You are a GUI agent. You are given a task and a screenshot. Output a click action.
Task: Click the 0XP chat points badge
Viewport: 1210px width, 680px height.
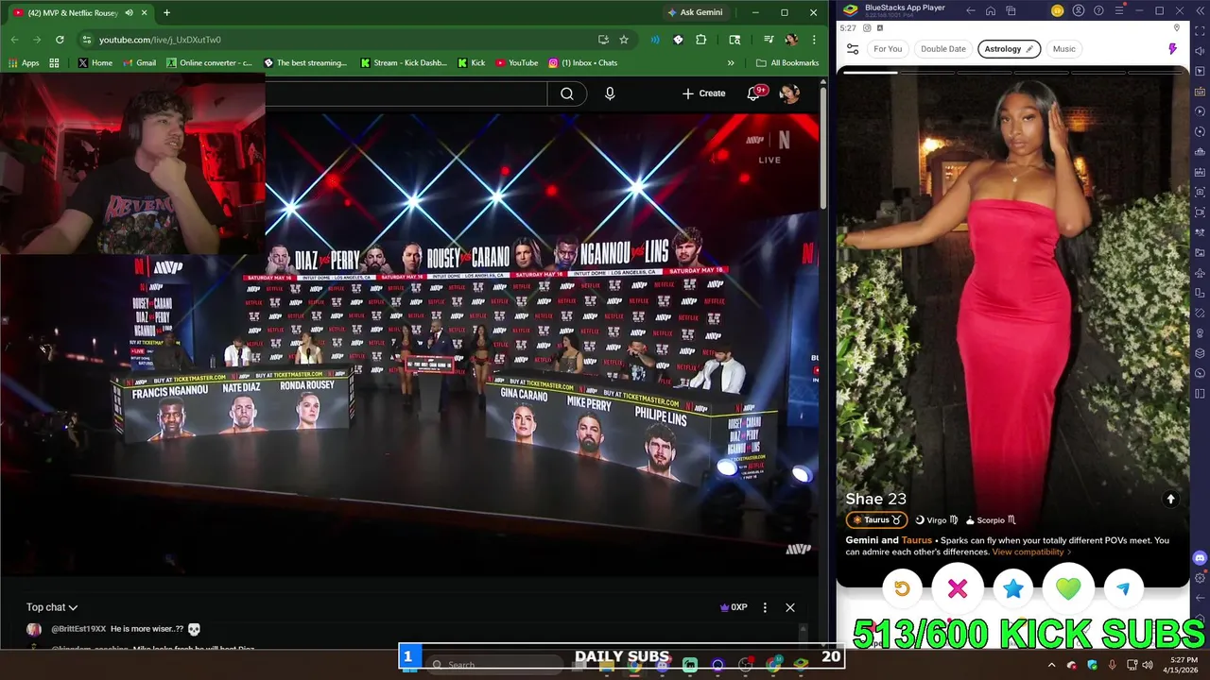(x=735, y=607)
